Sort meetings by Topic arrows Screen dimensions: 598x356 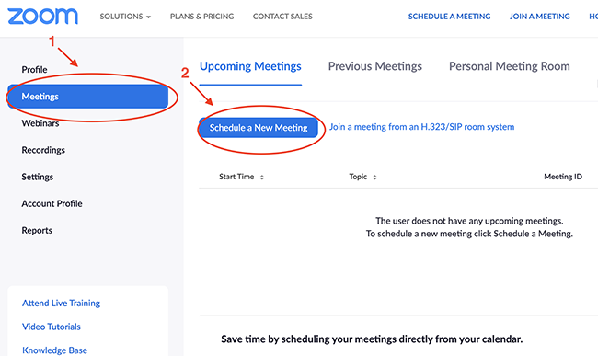[x=374, y=177]
